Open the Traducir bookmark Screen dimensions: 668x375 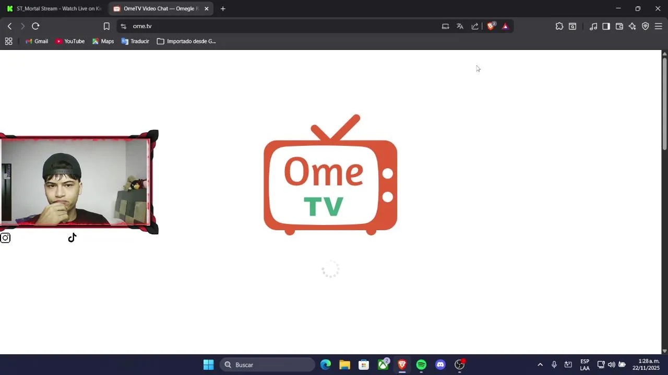coord(135,41)
